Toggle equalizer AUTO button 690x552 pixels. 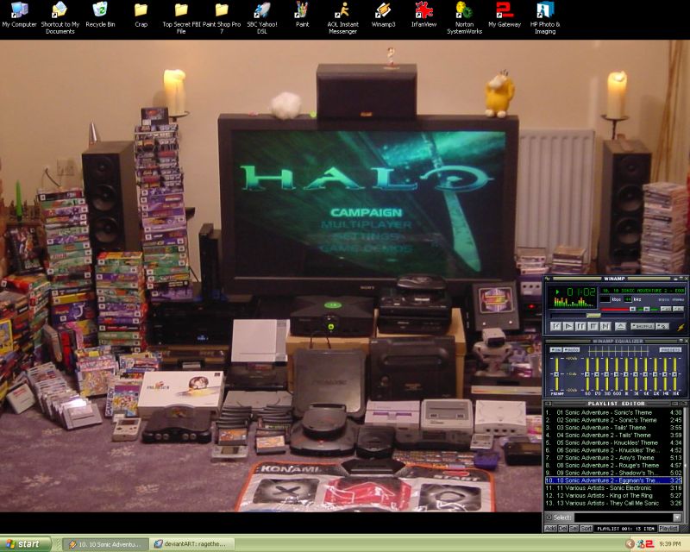[x=571, y=349]
